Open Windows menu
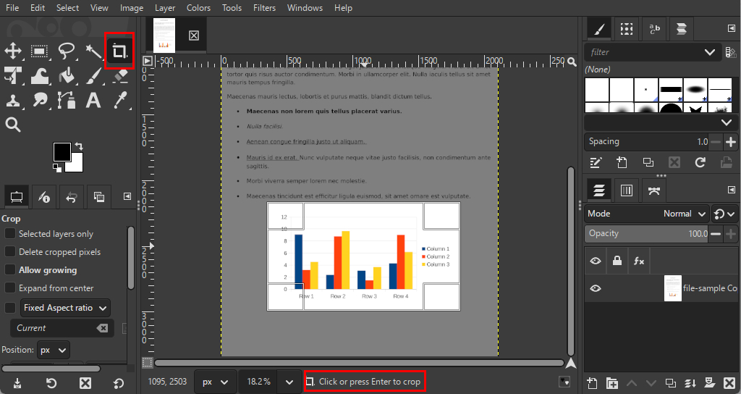 (305, 8)
